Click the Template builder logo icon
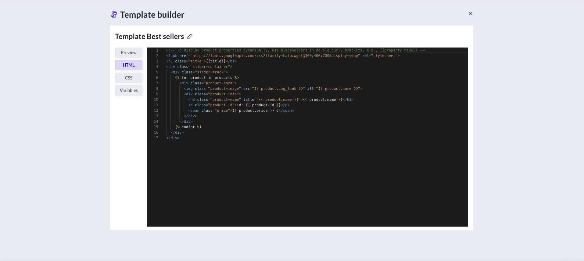The width and height of the screenshot is (584, 261). [114, 15]
